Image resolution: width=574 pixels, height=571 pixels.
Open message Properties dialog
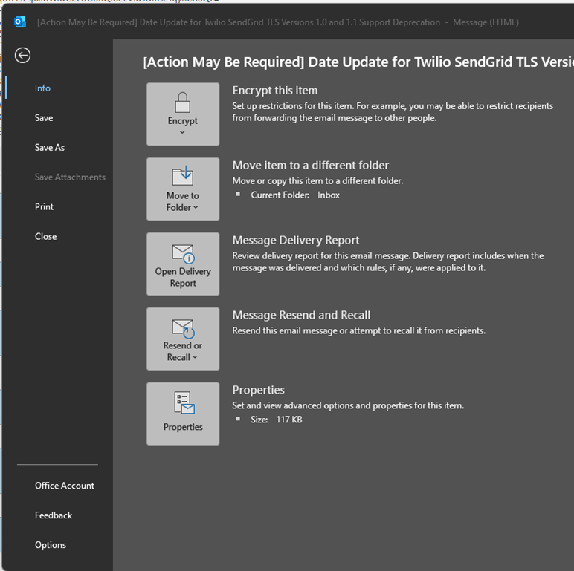coord(183,414)
